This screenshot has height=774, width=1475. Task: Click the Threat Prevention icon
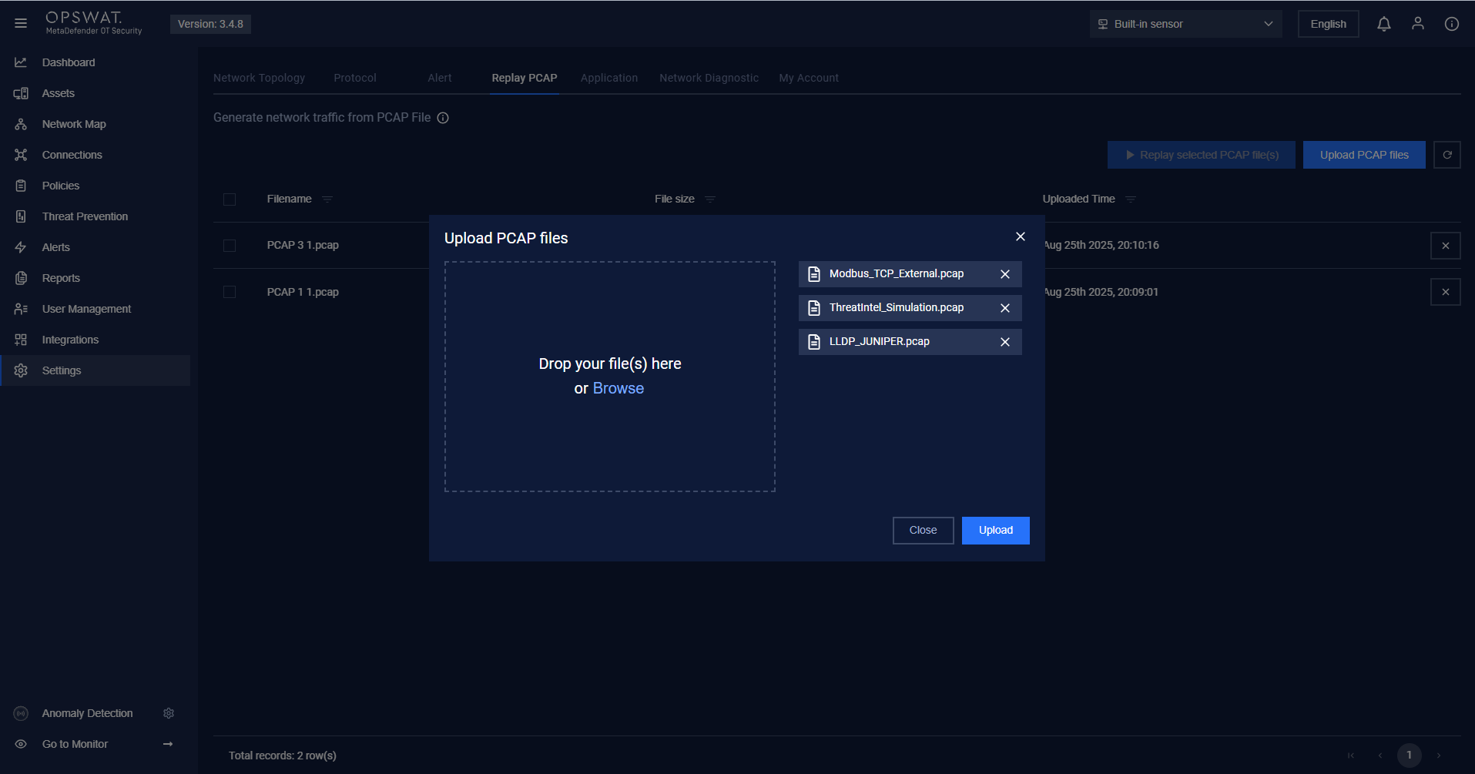(21, 216)
